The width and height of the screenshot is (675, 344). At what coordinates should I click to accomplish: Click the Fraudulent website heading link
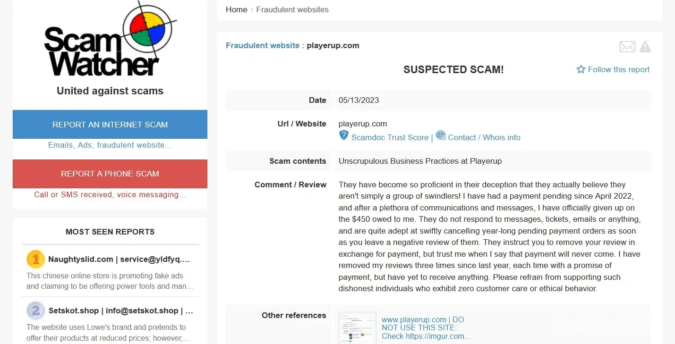tap(263, 46)
